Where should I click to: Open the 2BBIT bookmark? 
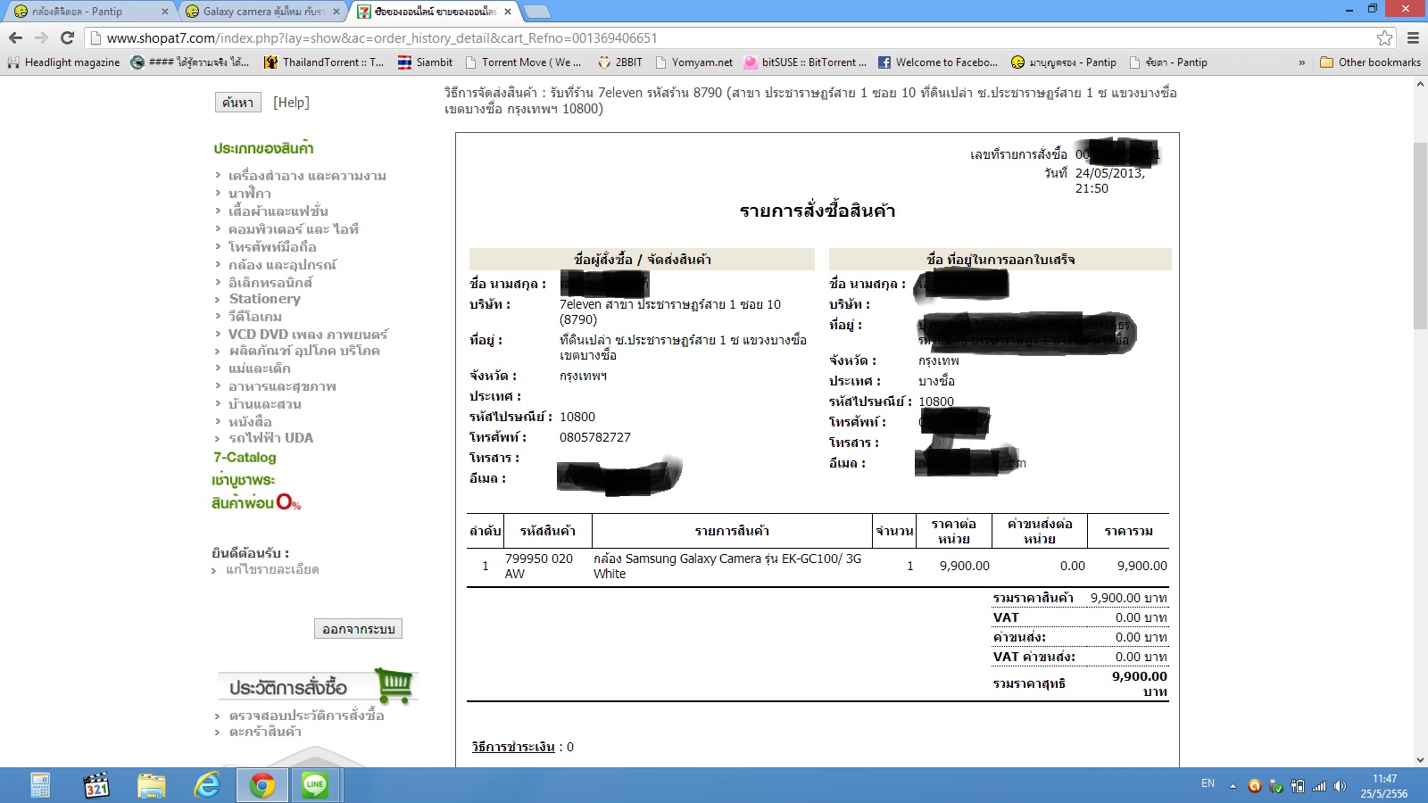(x=620, y=62)
